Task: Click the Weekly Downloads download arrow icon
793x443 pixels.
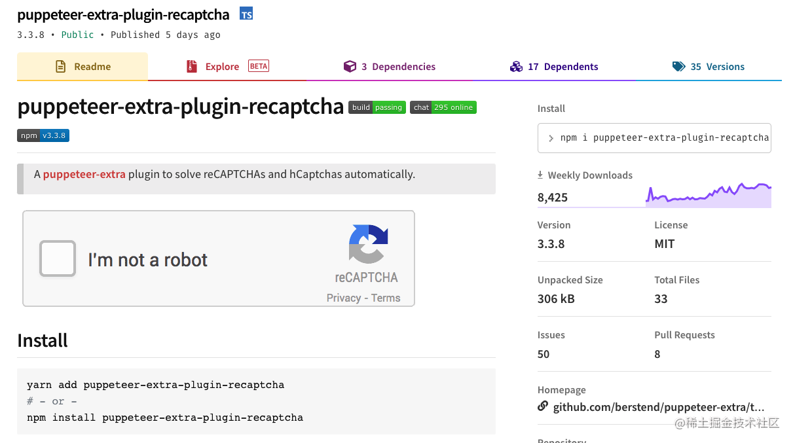Action: [x=540, y=175]
